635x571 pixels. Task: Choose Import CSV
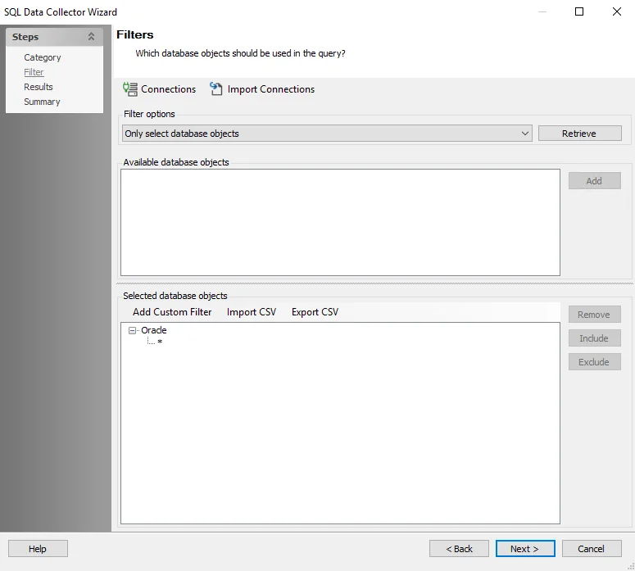[x=252, y=312]
